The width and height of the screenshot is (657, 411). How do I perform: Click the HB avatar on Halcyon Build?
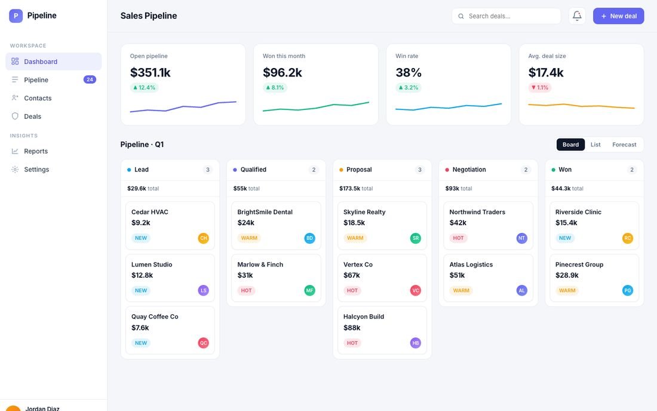416,343
